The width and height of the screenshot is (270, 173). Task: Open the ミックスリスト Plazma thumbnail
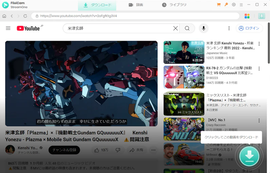tap(184, 104)
